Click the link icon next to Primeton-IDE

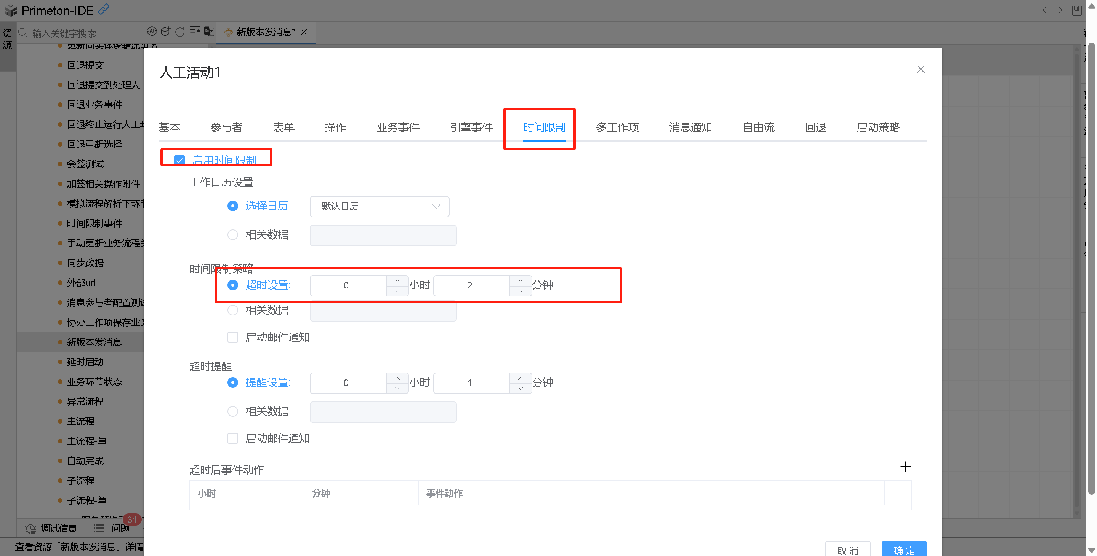(104, 9)
